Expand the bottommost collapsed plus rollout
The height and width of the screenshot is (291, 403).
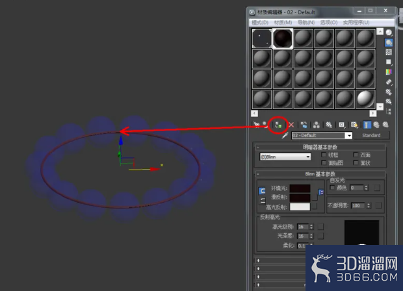tap(258, 285)
